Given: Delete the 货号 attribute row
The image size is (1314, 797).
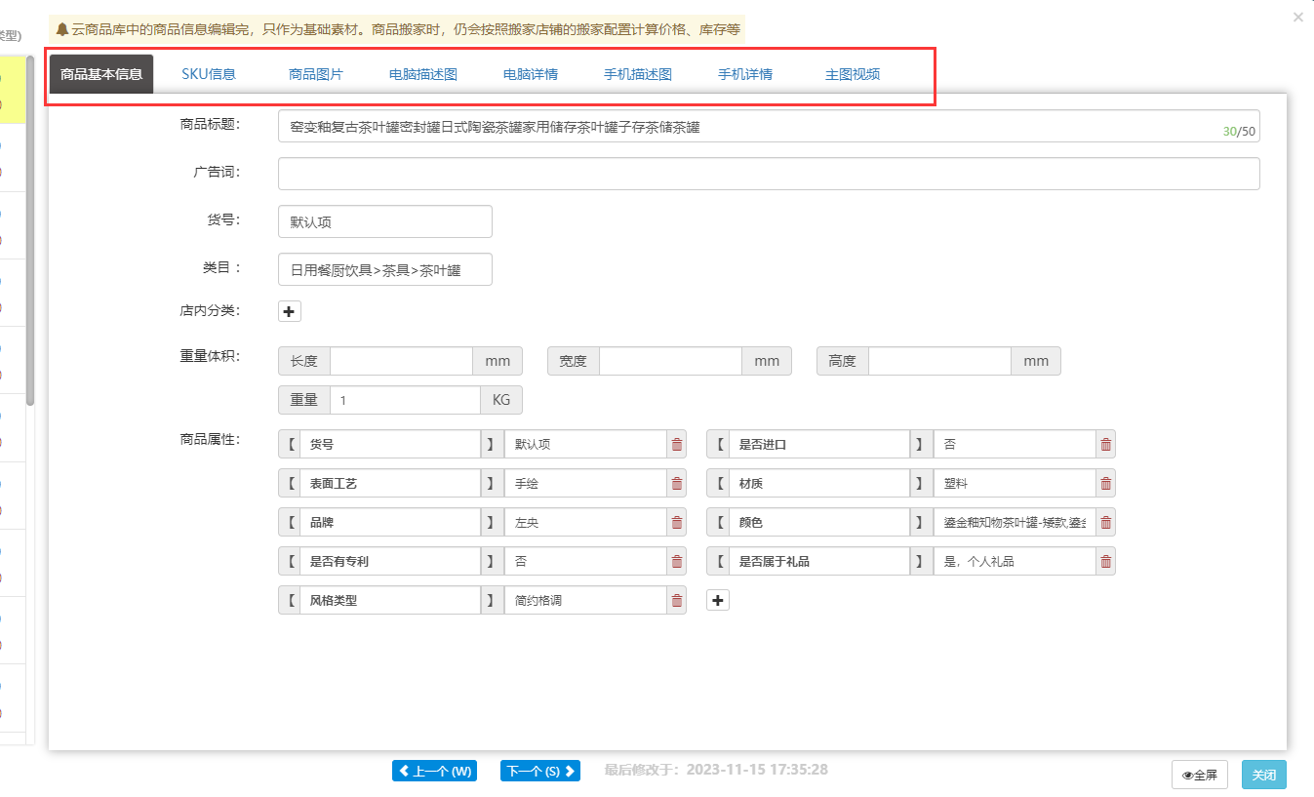Looking at the screenshot, I should (676, 445).
